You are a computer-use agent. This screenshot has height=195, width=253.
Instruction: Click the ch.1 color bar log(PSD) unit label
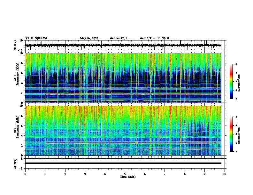239,83
